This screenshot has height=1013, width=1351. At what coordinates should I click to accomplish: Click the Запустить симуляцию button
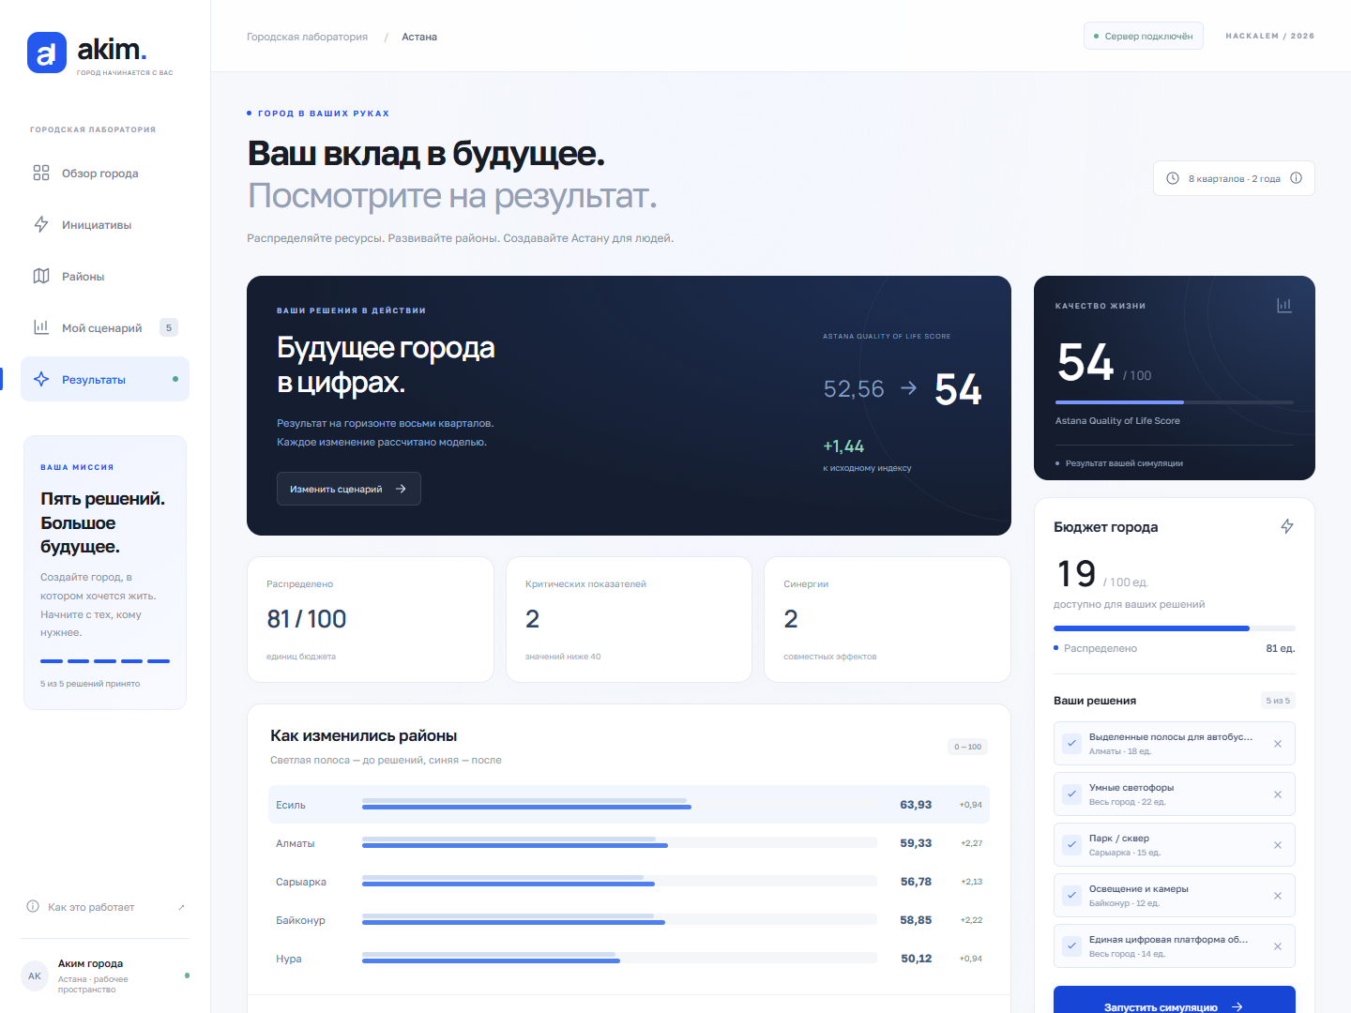pos(1175,1002)
